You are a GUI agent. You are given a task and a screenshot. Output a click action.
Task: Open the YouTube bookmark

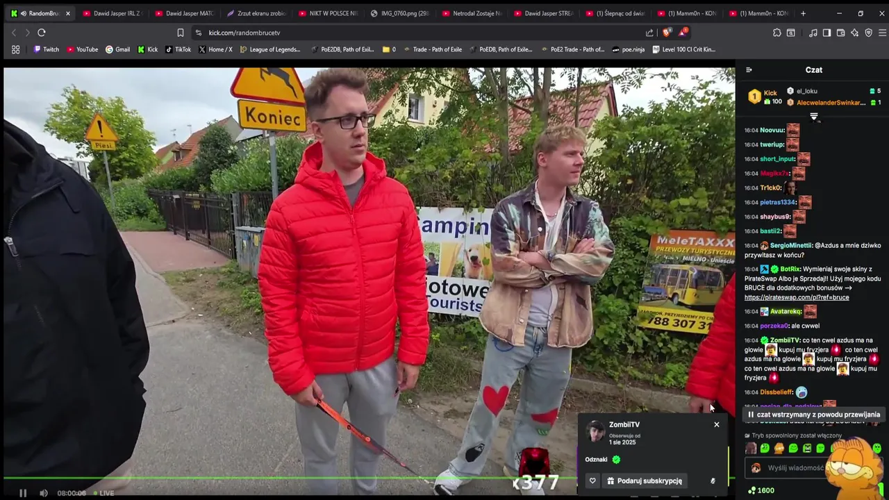coord(82,49)
